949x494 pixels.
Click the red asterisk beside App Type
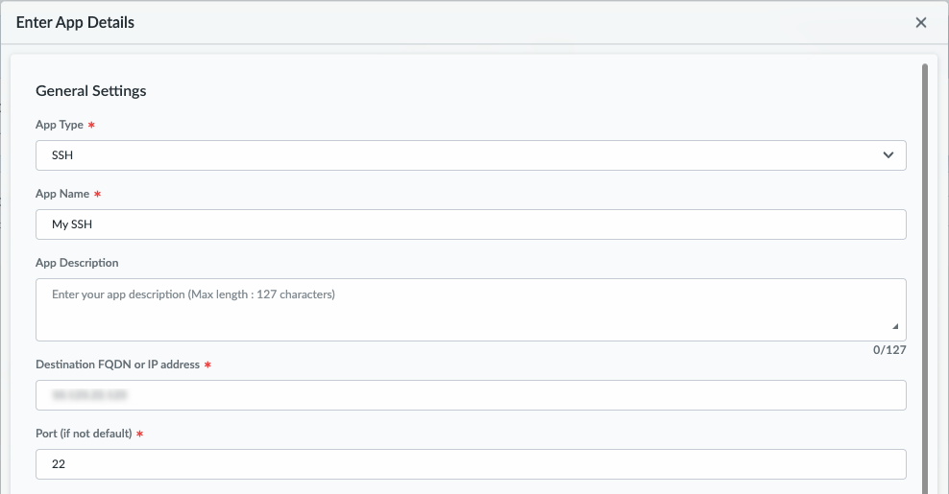[91, 125]
